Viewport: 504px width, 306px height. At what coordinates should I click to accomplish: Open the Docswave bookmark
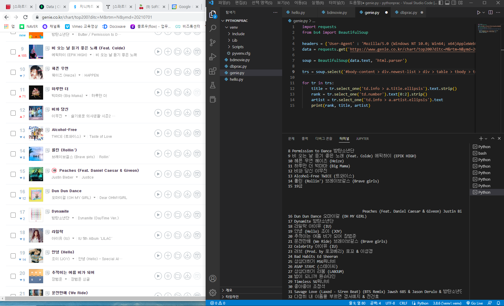coord(114,26)
